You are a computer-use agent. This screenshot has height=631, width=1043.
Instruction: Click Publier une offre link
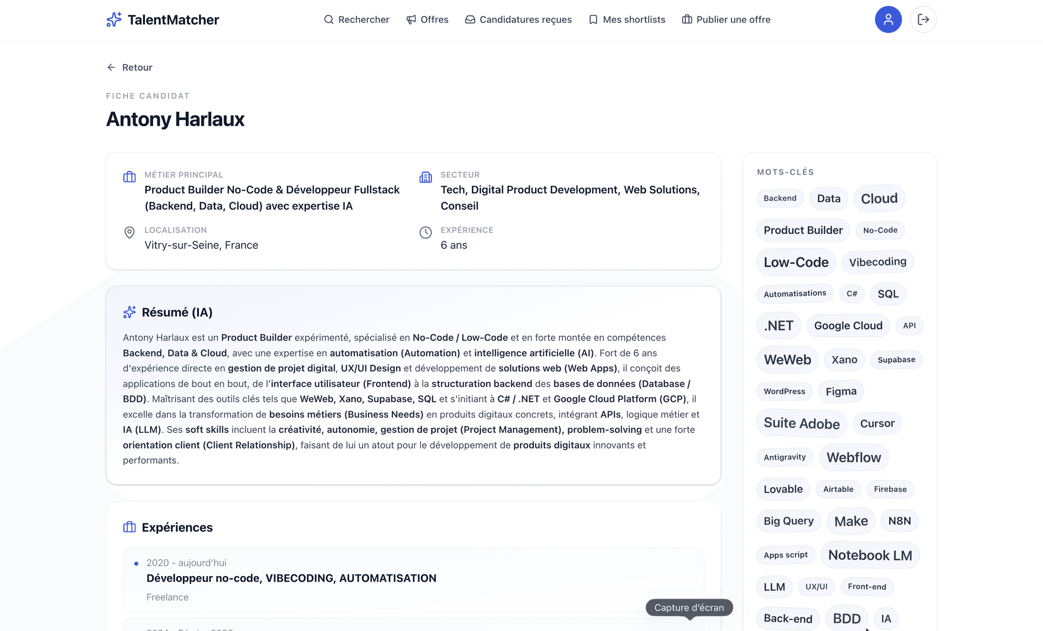click(x=726, y=20)
